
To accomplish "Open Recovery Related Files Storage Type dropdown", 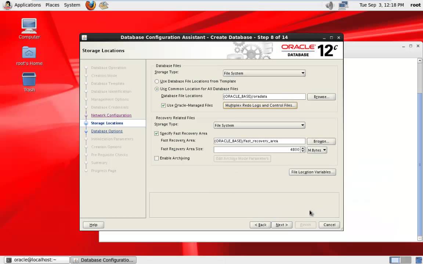I will point(259,125).
